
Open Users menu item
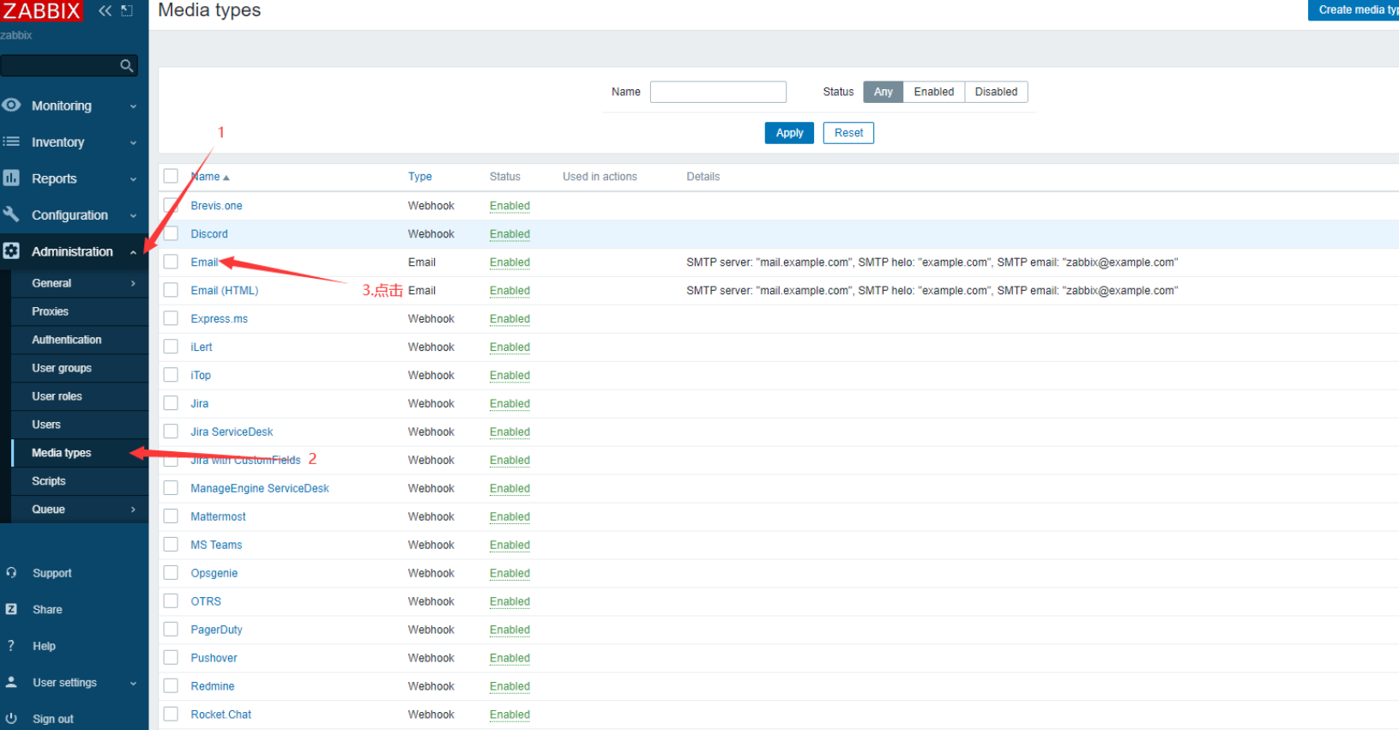pyautogui.click(x=46, y=425)
